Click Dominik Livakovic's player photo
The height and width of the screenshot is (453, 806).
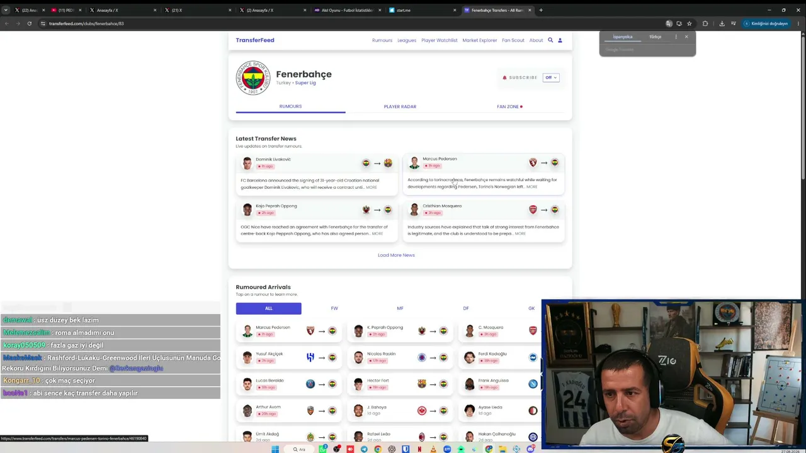pyautogui.click(x=247, y=163)
